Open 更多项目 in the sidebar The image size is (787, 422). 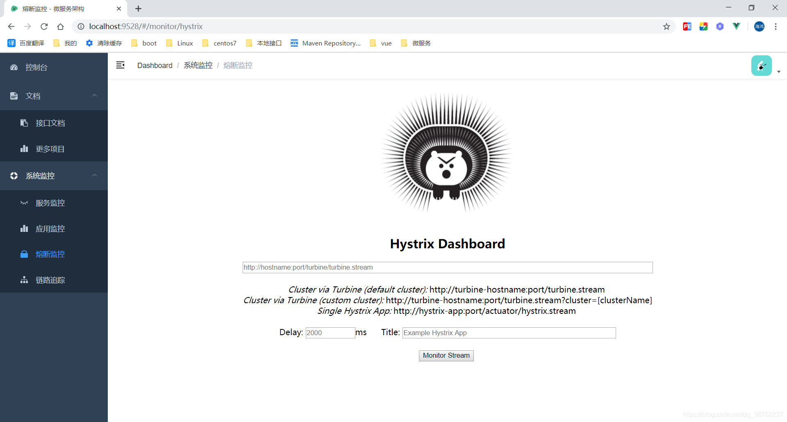pyautogui.click(x=54, y=149)
